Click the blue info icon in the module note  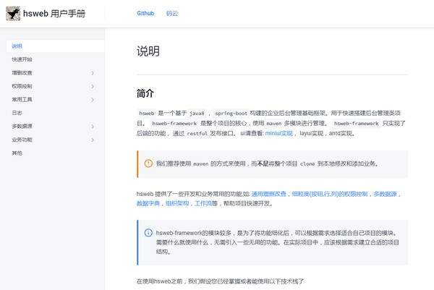coord(148,233)
